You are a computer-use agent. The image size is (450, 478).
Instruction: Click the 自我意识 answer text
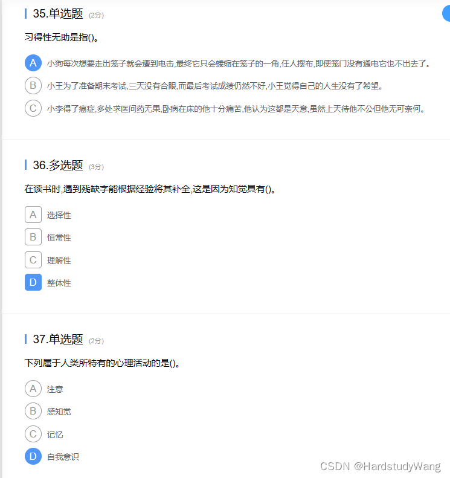[x=63, y=457]
